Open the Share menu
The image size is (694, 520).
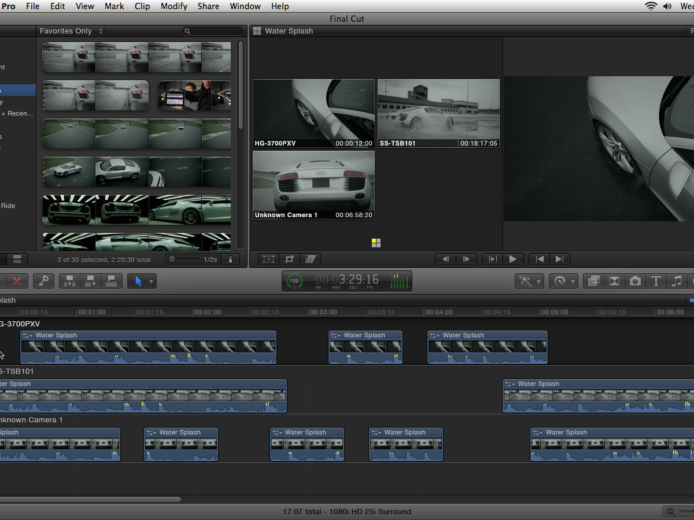(x=208, y=6)
